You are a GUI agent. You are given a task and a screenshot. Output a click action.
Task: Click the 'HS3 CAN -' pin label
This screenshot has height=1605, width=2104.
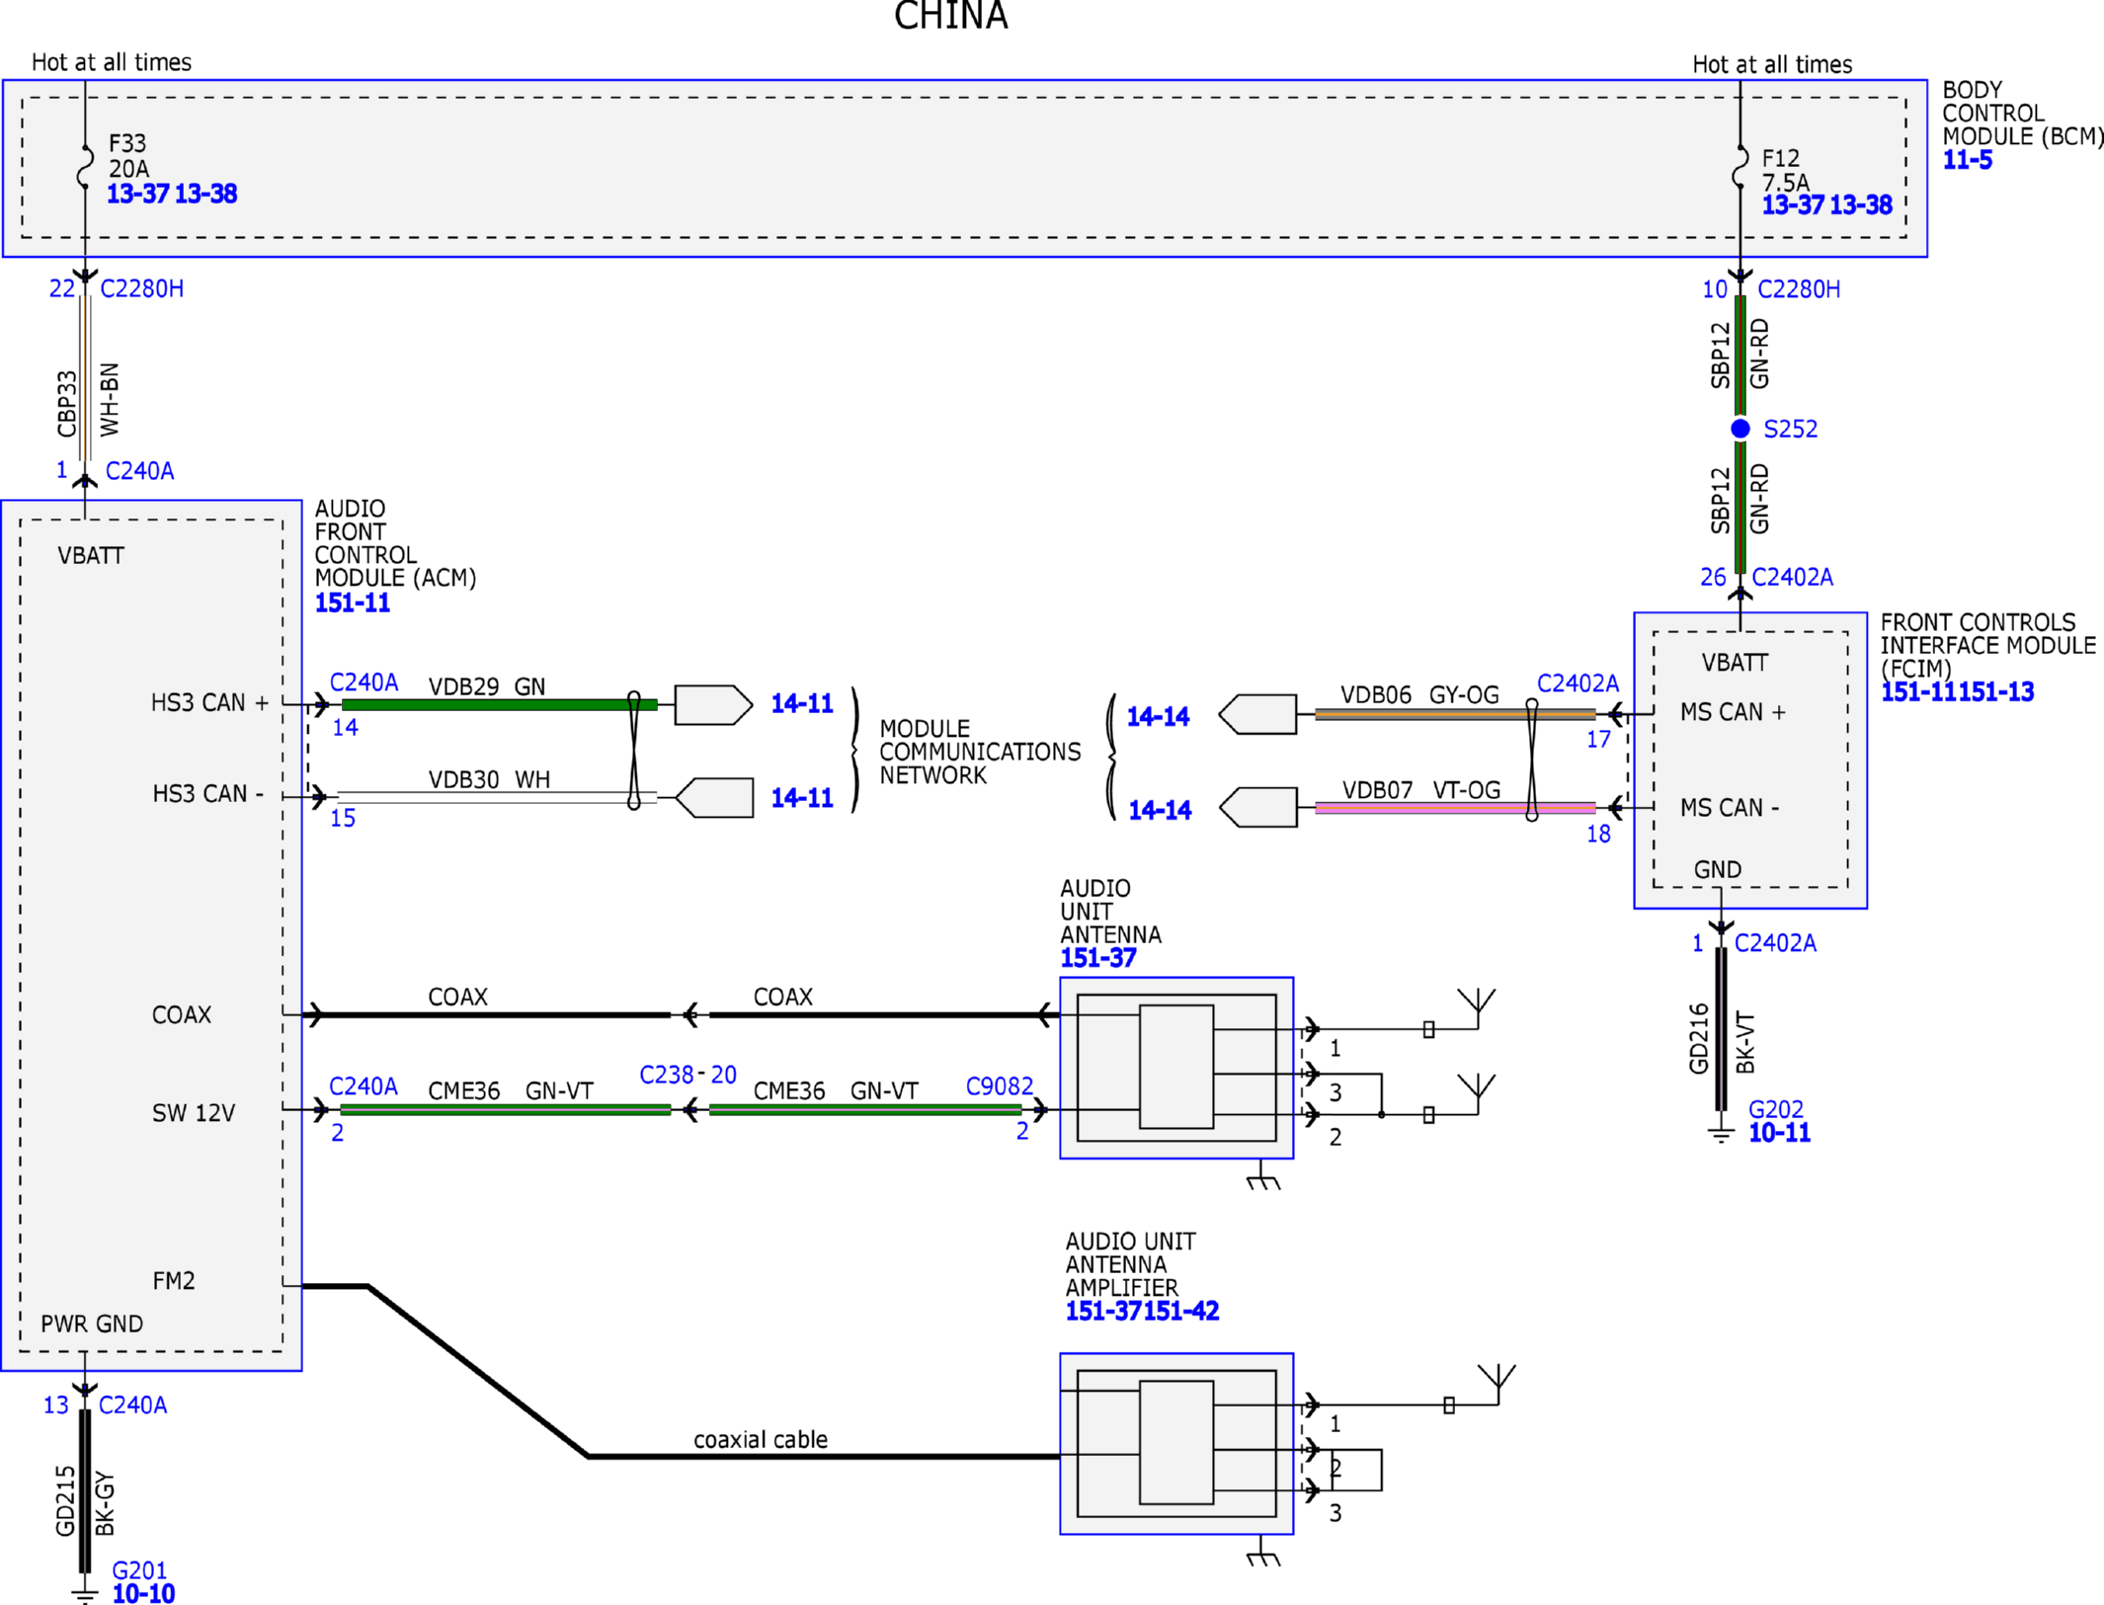pos(208,793)
